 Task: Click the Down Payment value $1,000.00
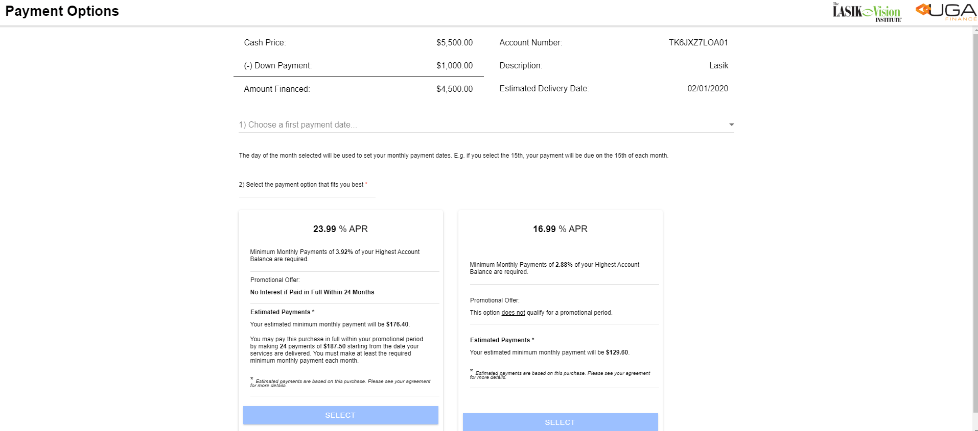click(x=454, y=66)
